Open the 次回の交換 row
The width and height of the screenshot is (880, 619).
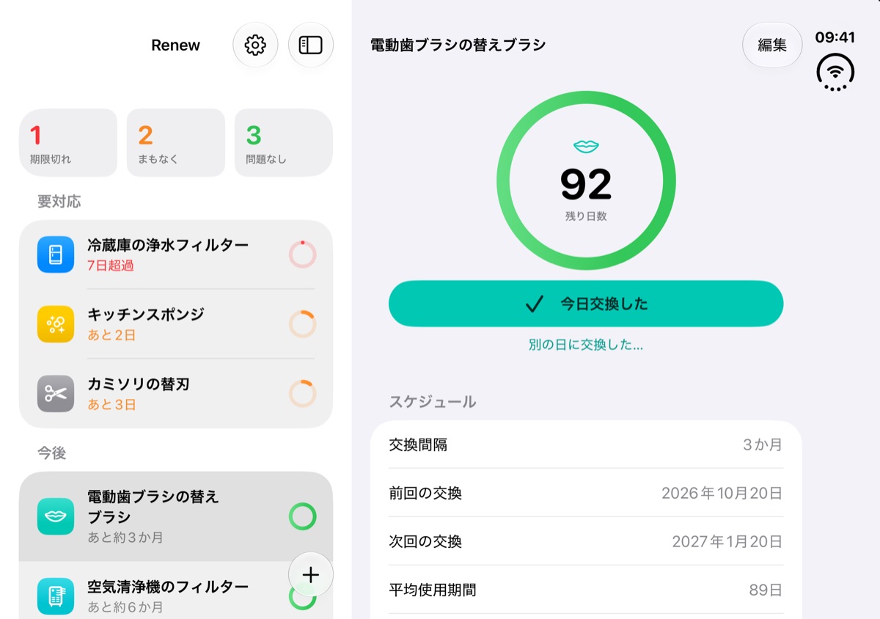pyautogui.click(x=586, y=541)
